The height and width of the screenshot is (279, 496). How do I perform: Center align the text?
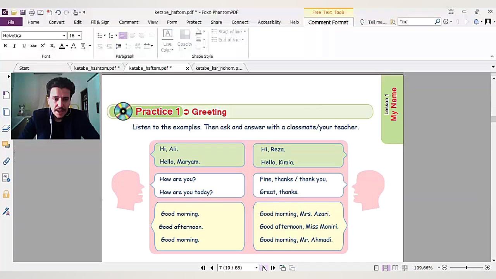tap(132, 36)
